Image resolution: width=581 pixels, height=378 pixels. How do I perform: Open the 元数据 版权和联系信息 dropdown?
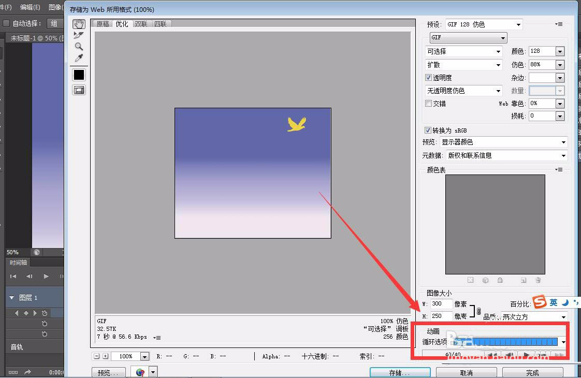[x=506, y=155]
